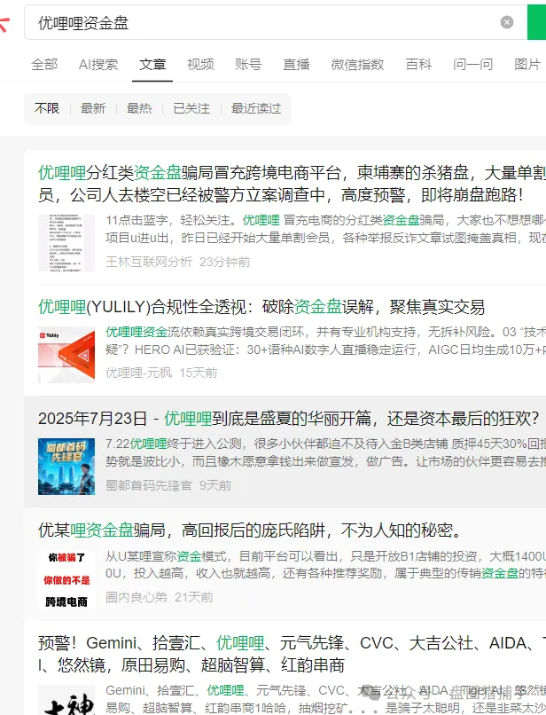Click the search field containing 优哩哩资金盘
The height and width of the screenshot is (715, 546).
(x=257, y=23)
